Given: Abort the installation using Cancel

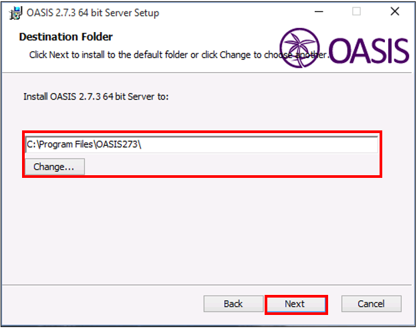Looking at the screenshot, I should [372, 304].
